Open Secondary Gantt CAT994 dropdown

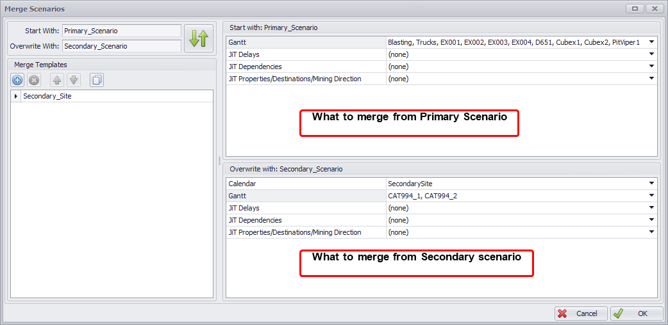(x=651, y=196)
